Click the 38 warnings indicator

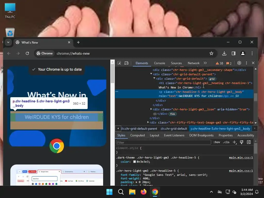pos(219,63)
